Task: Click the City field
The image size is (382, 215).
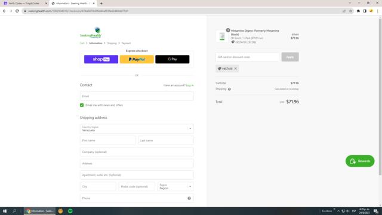Action: click(x=98, y=186)
